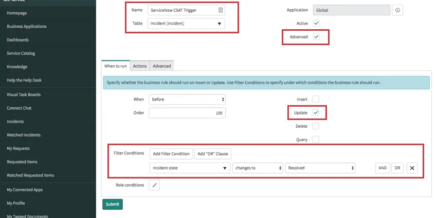Toggle the Update checkbox
This screenshot has width=437, height=218.
(316, 113)
